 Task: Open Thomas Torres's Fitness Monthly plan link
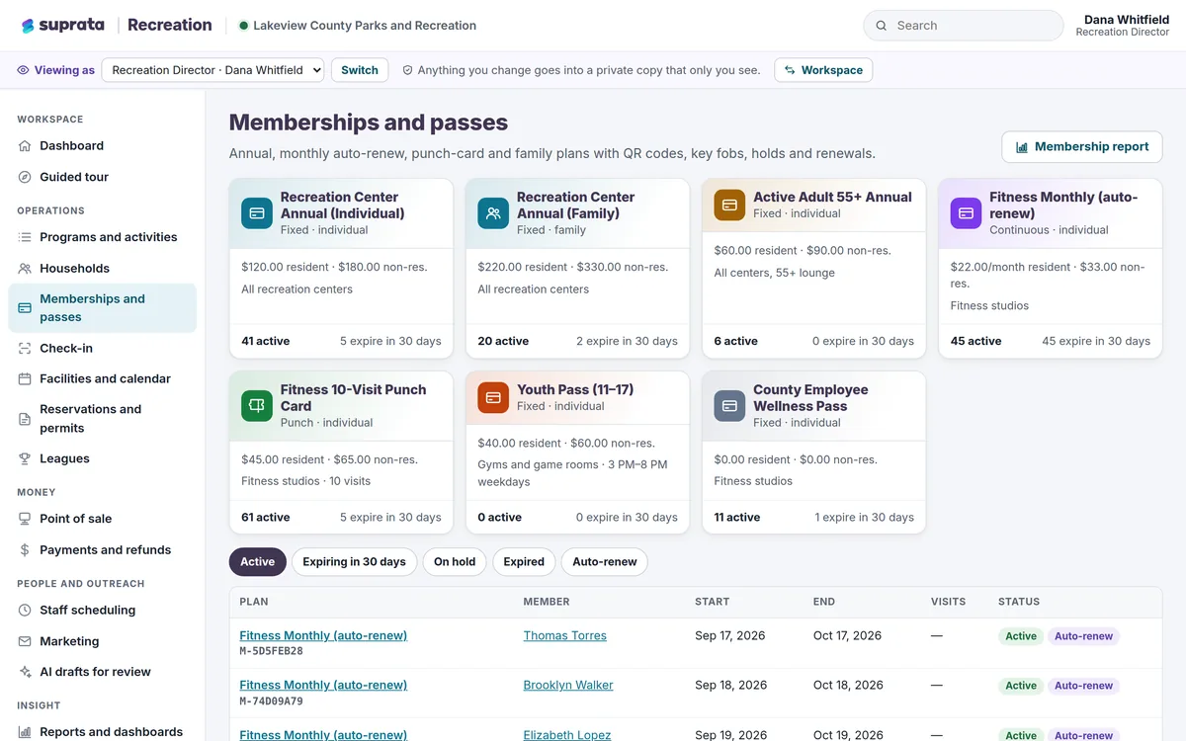(323, 636)
